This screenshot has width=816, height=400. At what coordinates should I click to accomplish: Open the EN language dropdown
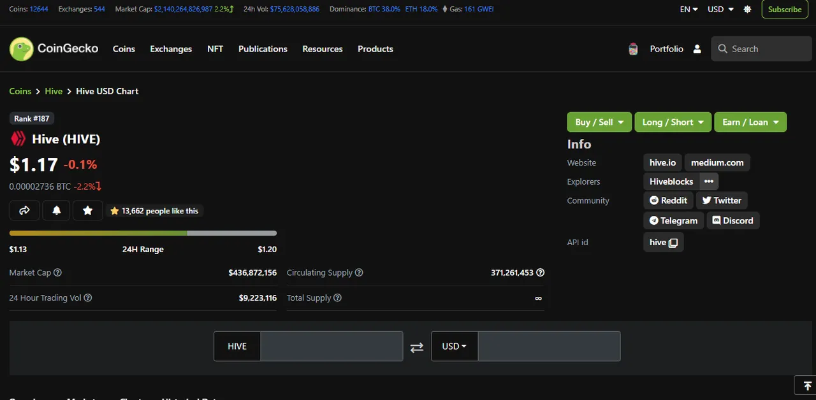coord(688,10)
